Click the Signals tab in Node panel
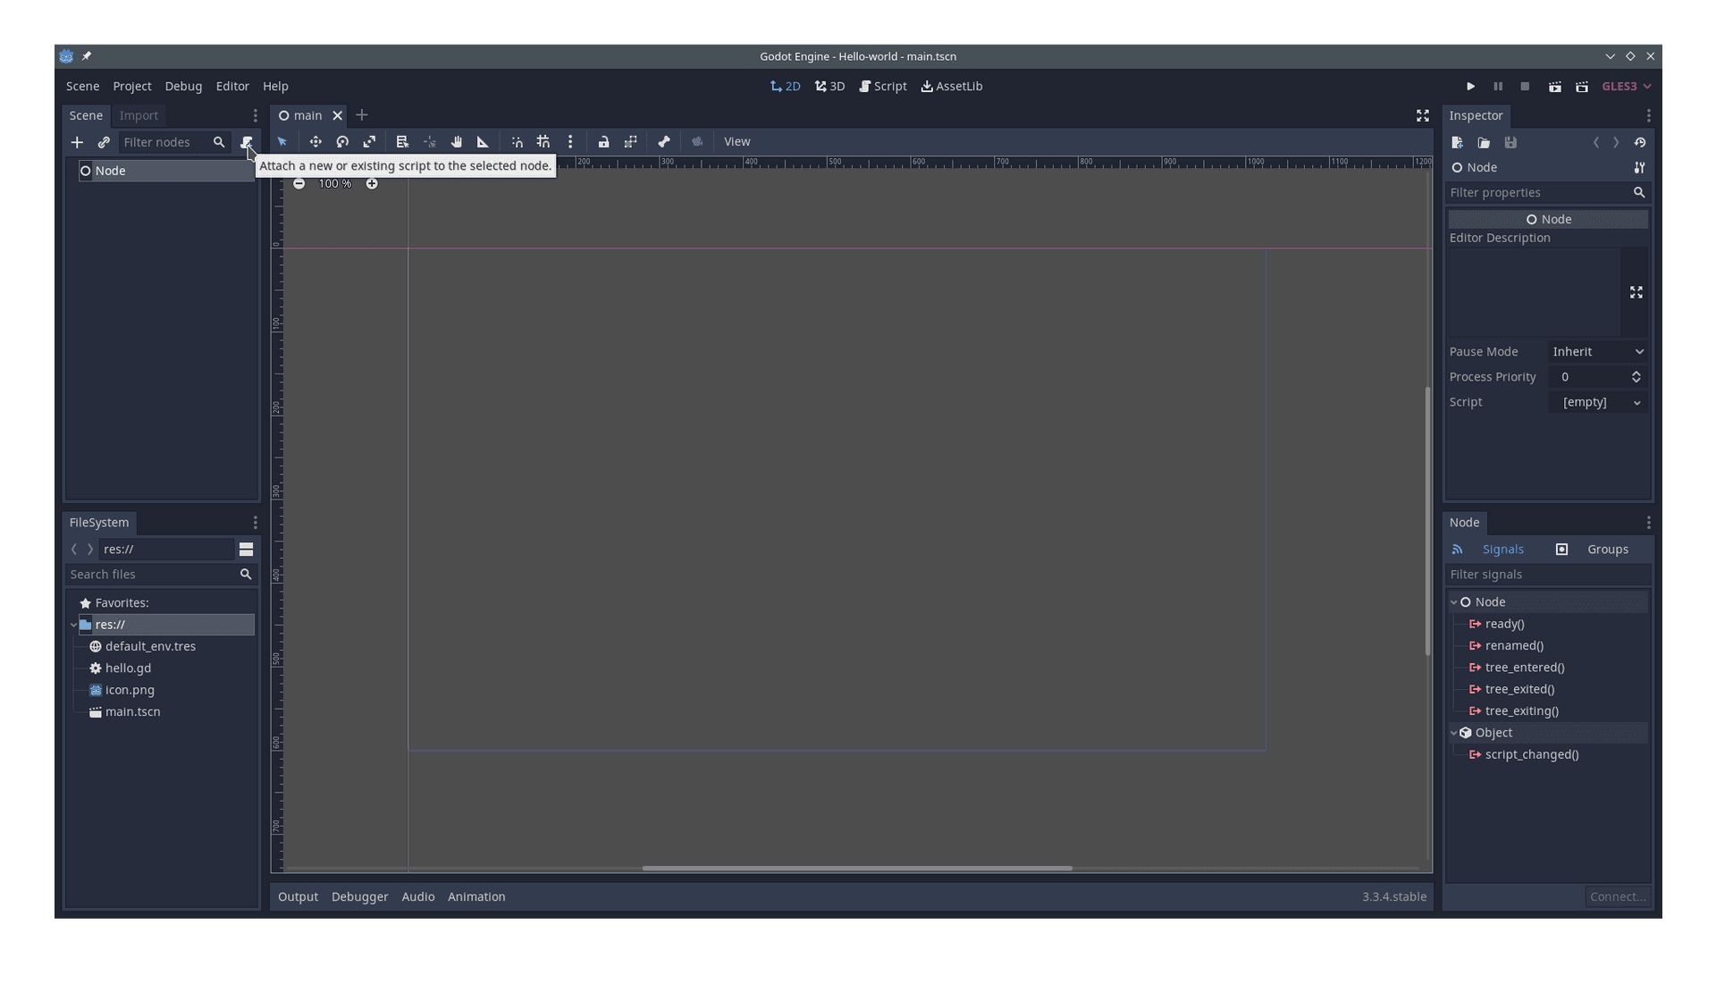 coord(1502,550)
